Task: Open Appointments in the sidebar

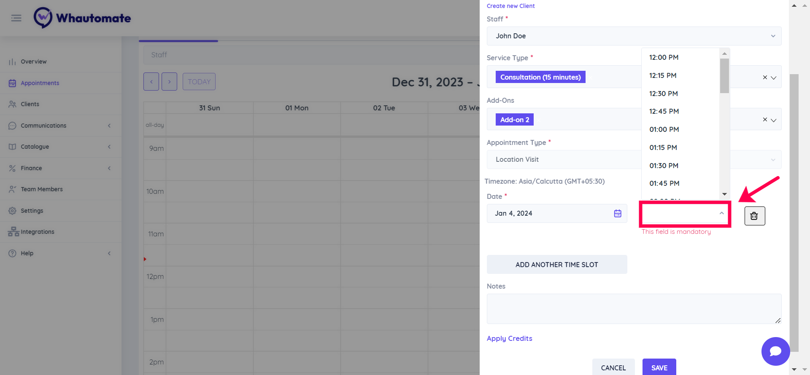Action: point(40,83)
